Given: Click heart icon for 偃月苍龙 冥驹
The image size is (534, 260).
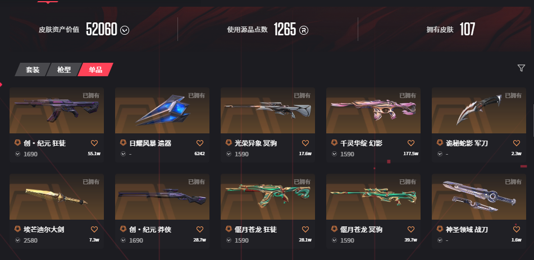Looking at the screenshot, I should click(x=411, y=229).
